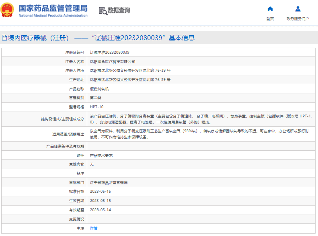The image size is (318, 236).
Task: Click the 有效期至 label
Action: pyautogui.click(x=76, y=210)
